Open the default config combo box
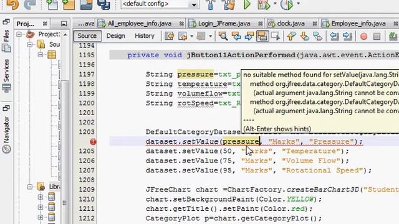Viewport: 399px width, 224px height. [x=160, y=4]
